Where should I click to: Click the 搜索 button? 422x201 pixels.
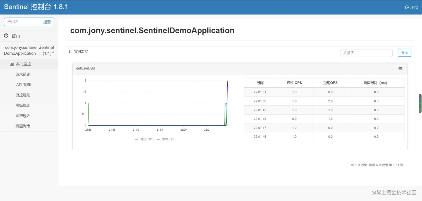[x=47, y=22]
